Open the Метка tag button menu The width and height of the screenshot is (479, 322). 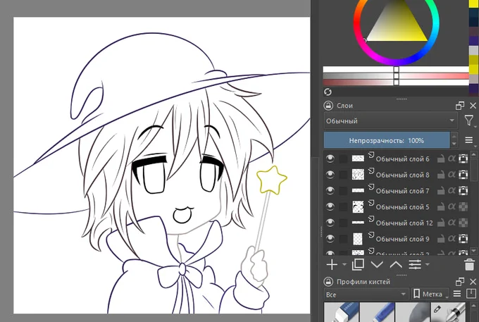(x=430, y=295)
